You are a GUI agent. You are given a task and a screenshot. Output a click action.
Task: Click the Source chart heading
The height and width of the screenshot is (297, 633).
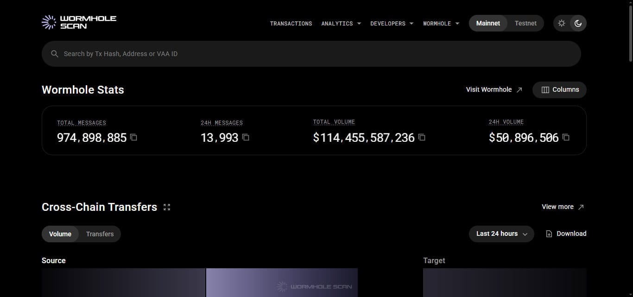[54, 261]
